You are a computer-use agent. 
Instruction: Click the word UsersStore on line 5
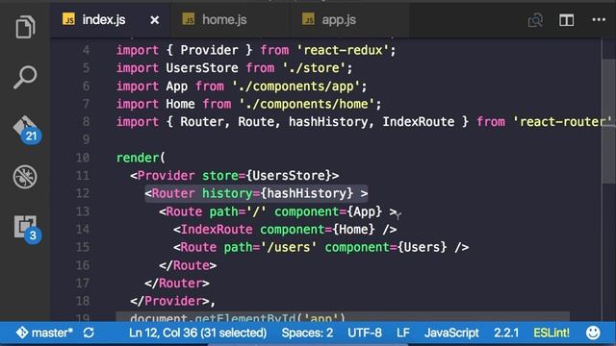[202, 68]
